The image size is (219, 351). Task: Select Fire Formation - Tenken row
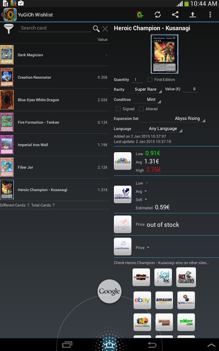coord(55,122)
